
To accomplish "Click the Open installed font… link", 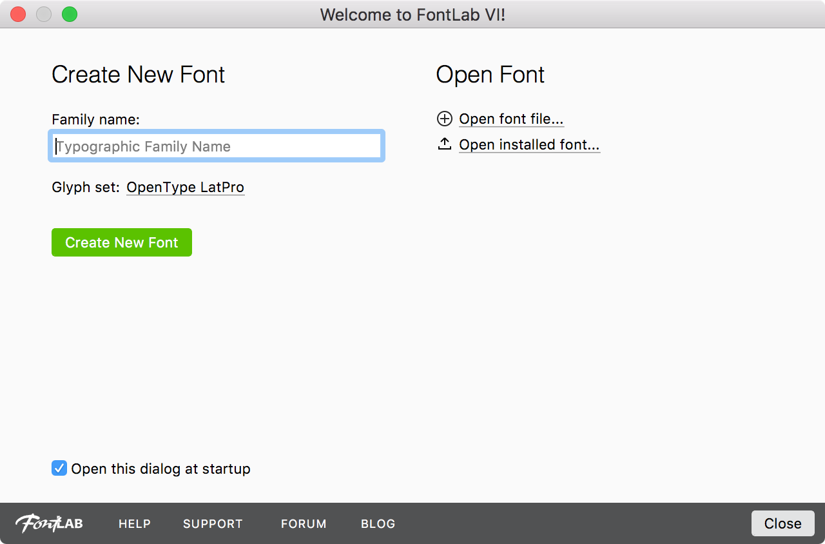I will (x=529, y=144).
